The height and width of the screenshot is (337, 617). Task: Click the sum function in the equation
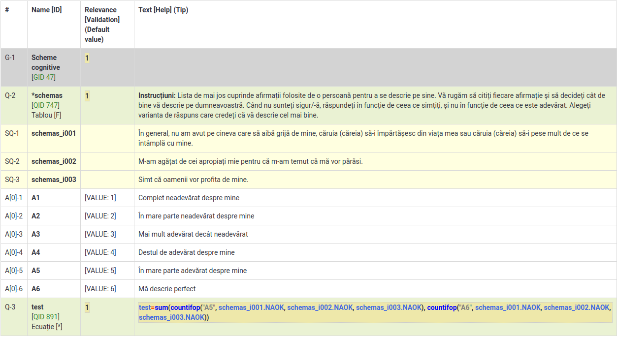click(x=162, y=307)
